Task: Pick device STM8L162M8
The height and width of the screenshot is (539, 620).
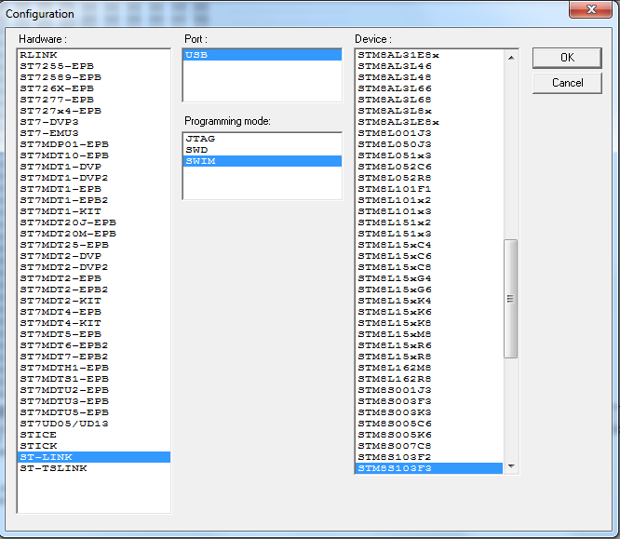Action: click(x=429, y=368)
